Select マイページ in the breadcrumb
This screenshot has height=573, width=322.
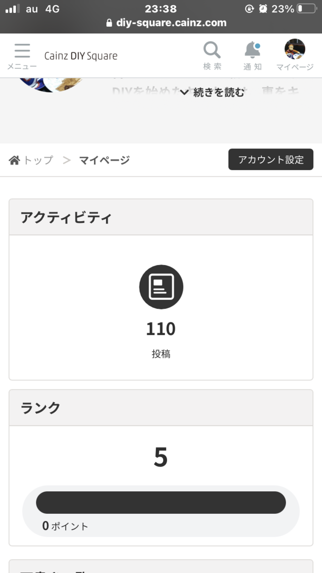104,160
